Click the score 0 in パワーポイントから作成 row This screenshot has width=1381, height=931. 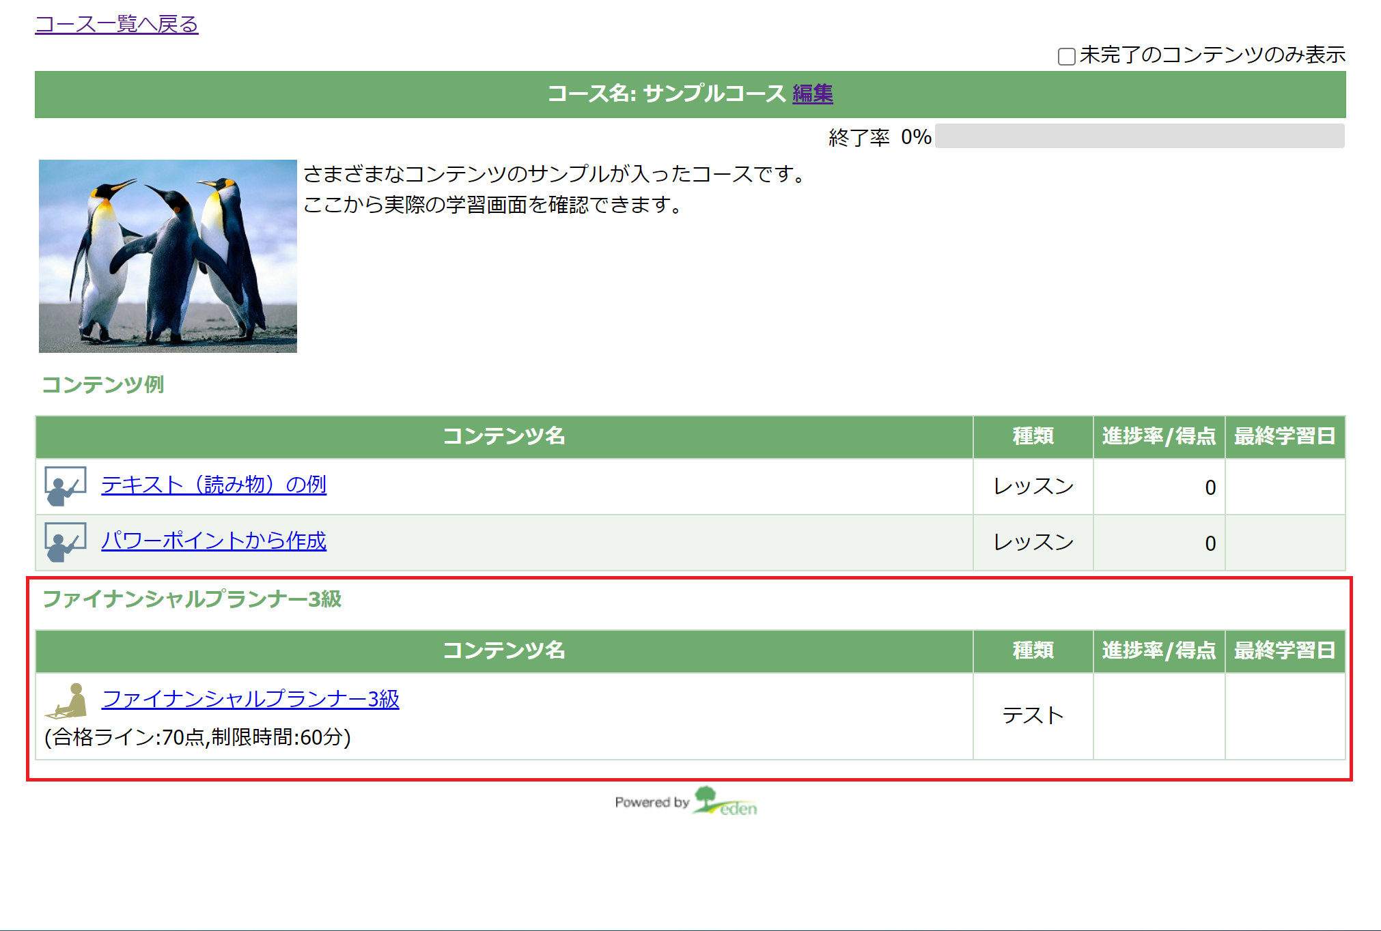click(1210, 543)
